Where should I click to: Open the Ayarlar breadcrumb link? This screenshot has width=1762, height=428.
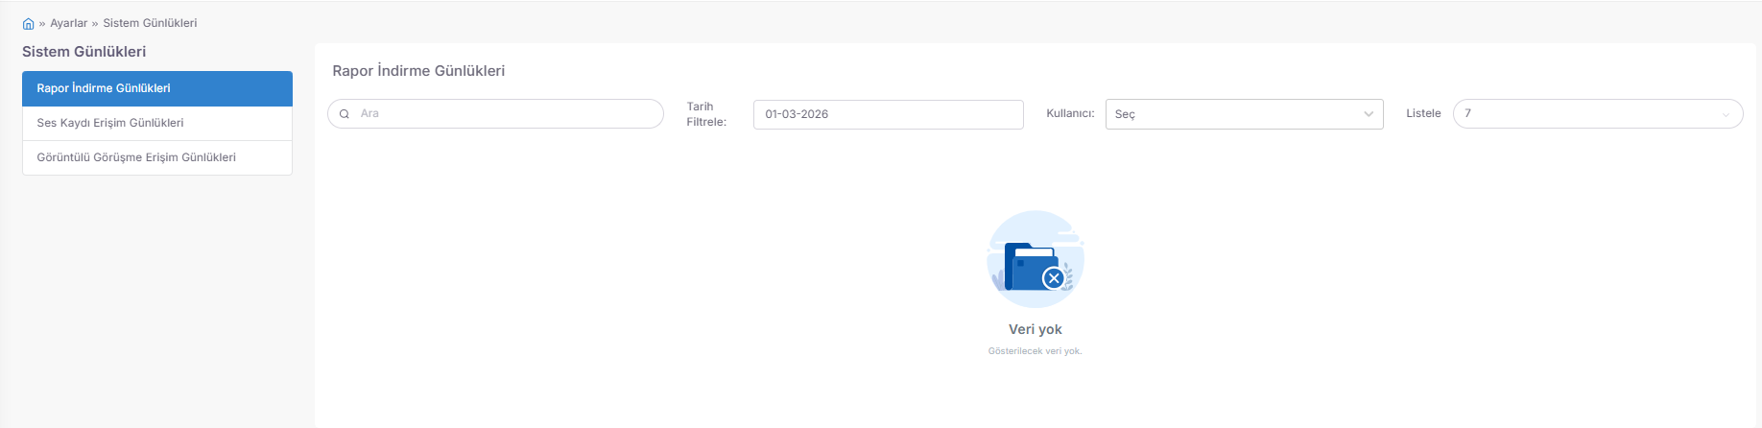[x=68, y=23]
